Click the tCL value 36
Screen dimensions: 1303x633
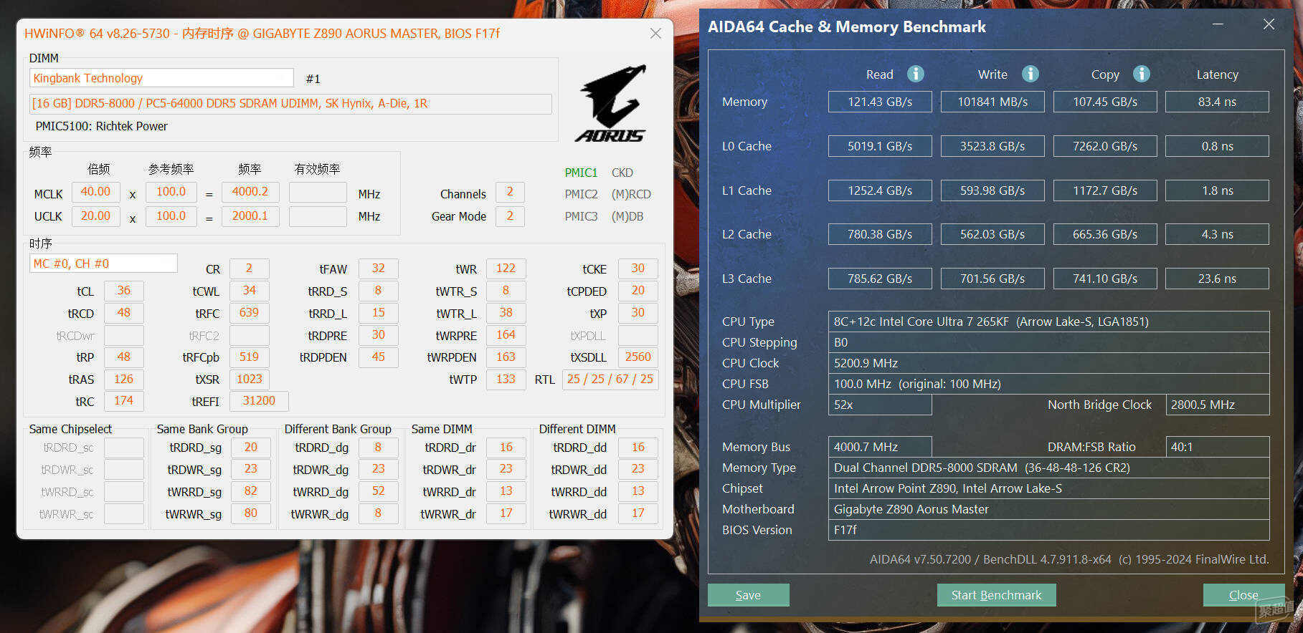[124, 291]
